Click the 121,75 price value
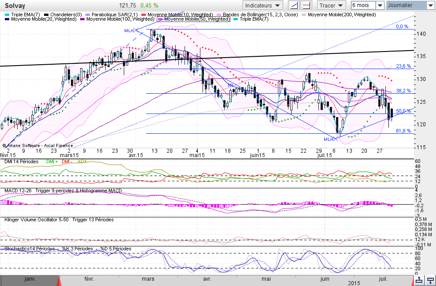Viewport: 436px width, 286px height. tap(128, 6)
